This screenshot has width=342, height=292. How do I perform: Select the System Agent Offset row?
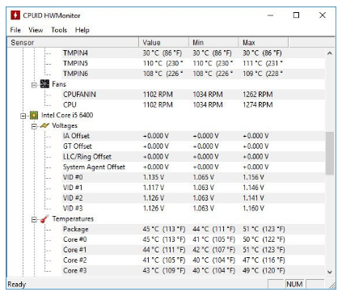[x=192, y=167]
